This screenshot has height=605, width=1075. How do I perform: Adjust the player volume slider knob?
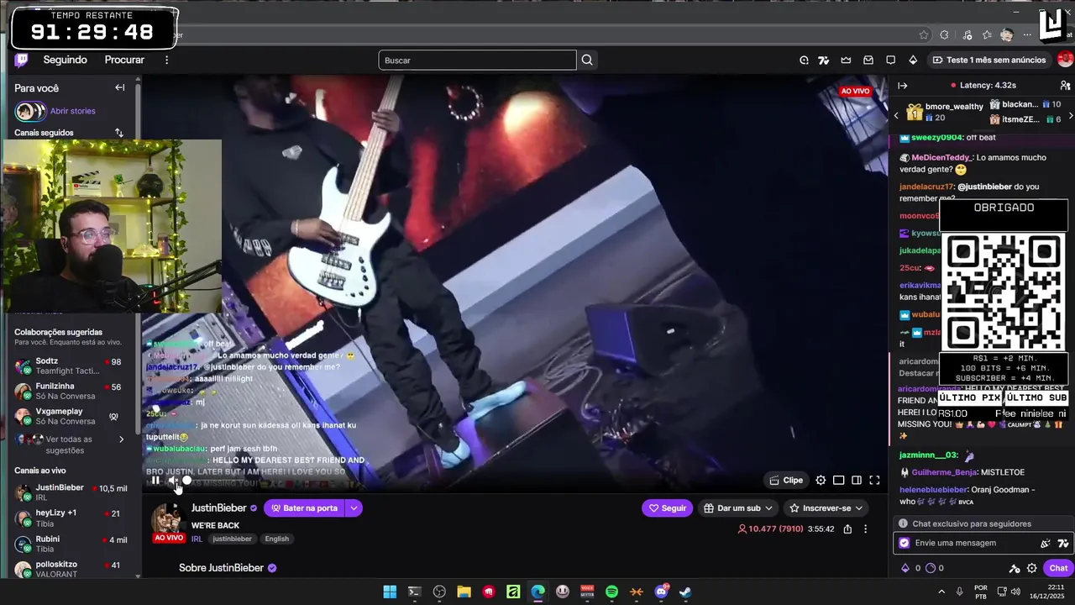coord(187,481)
